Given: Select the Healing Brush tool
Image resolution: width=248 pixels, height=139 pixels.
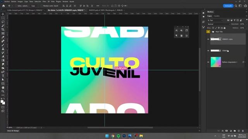Looking at the screenshot, I should [x=3, y=41].
